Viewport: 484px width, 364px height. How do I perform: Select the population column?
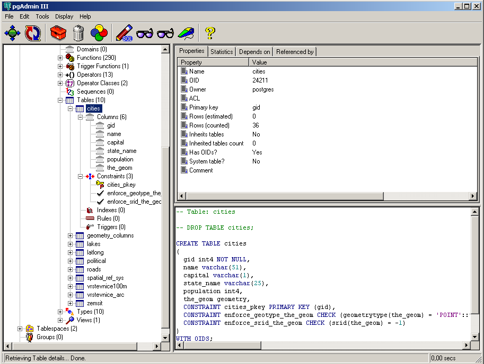[120, 159]
